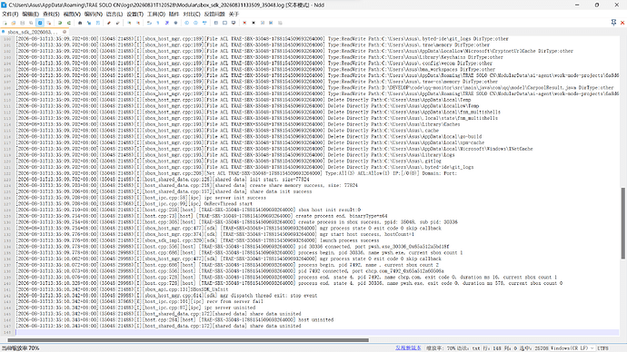Click the 'Net ACL' log line
This screenshot has width=627, height=352.
tap(236, 173)
